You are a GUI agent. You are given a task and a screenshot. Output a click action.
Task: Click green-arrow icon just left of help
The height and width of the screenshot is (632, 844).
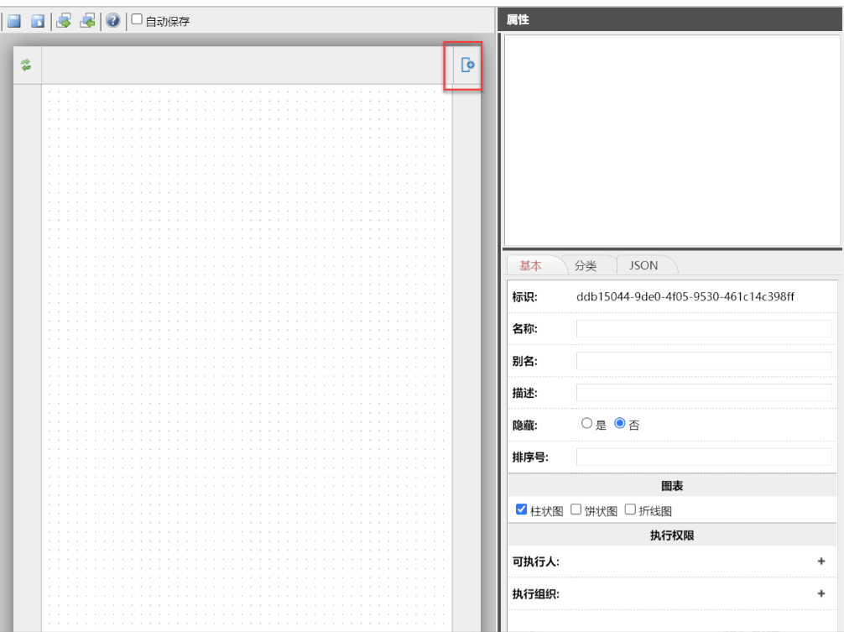tap(87, 21)
